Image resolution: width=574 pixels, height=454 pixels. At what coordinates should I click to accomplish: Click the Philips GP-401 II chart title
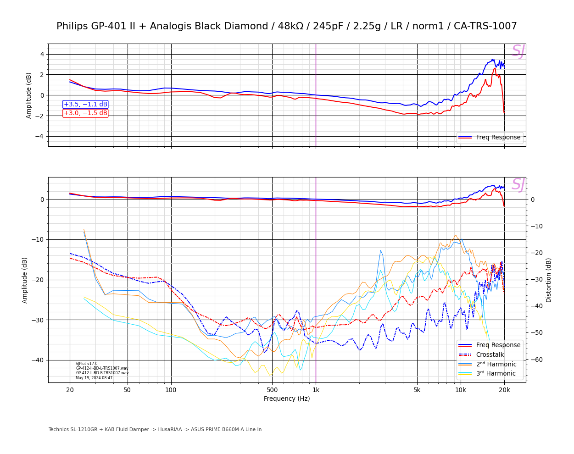coord(287,26)
